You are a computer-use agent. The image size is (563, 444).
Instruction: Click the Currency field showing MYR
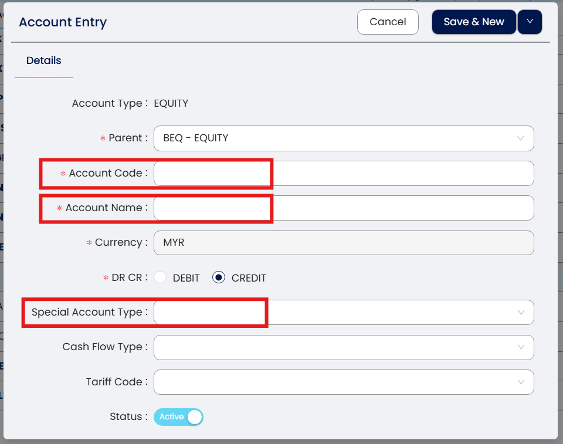pyautogui.click(x=344, y=243)
